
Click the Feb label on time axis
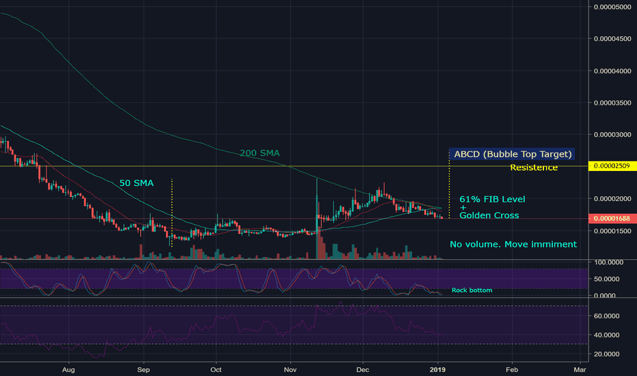click(x=512, y=369)
